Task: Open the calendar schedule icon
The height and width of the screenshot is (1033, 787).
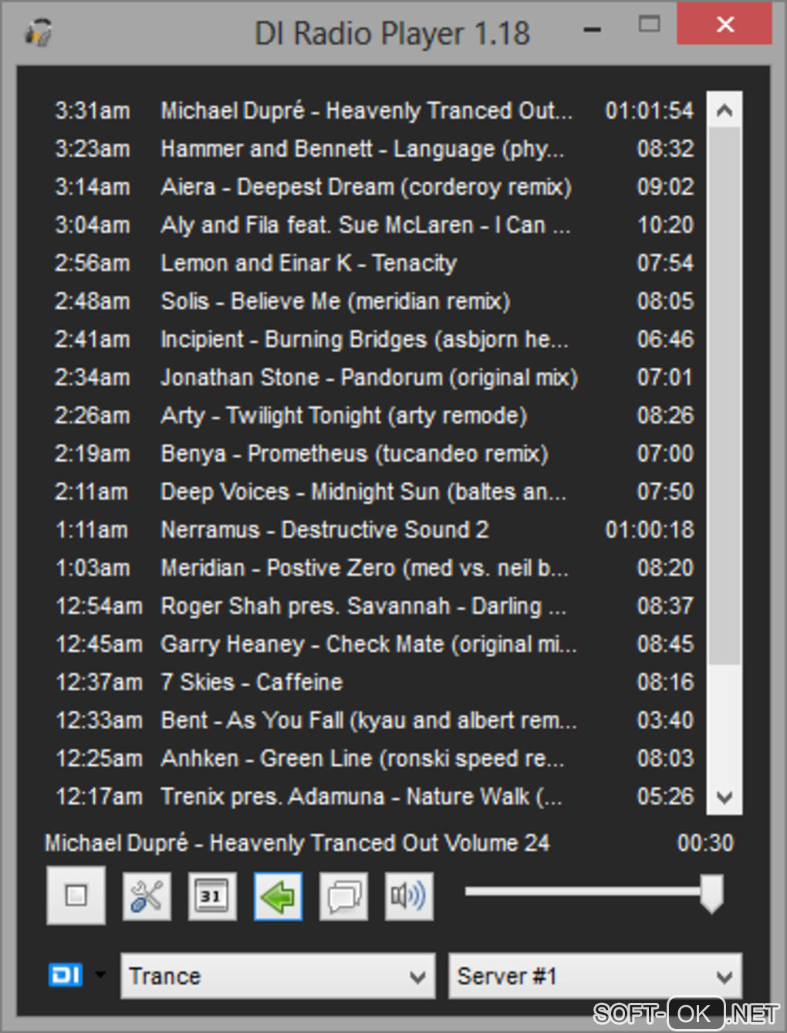Action: (x=212, y=896)
